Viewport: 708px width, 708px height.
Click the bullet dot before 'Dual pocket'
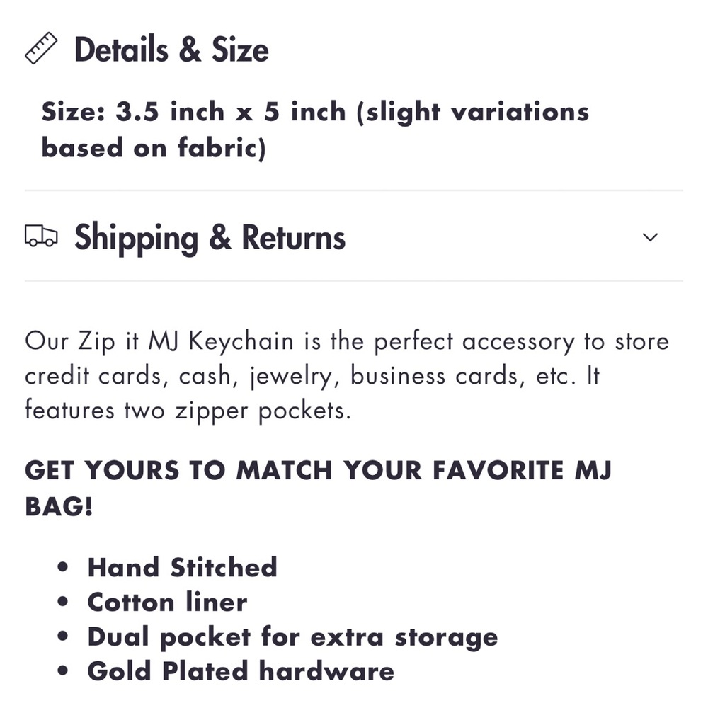click(x=64, y=637)
